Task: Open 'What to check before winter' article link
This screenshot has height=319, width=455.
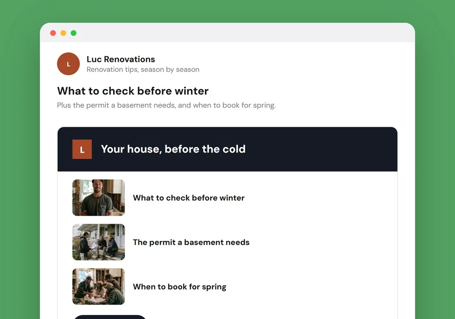Action: pos(189,198)
